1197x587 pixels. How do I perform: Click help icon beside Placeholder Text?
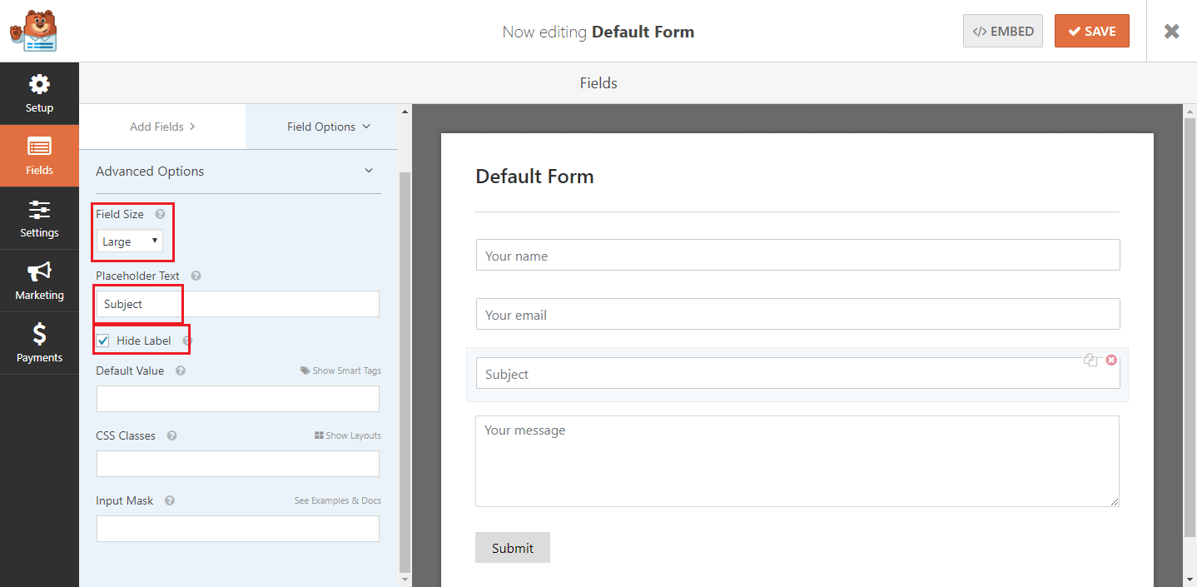[196, 276]
